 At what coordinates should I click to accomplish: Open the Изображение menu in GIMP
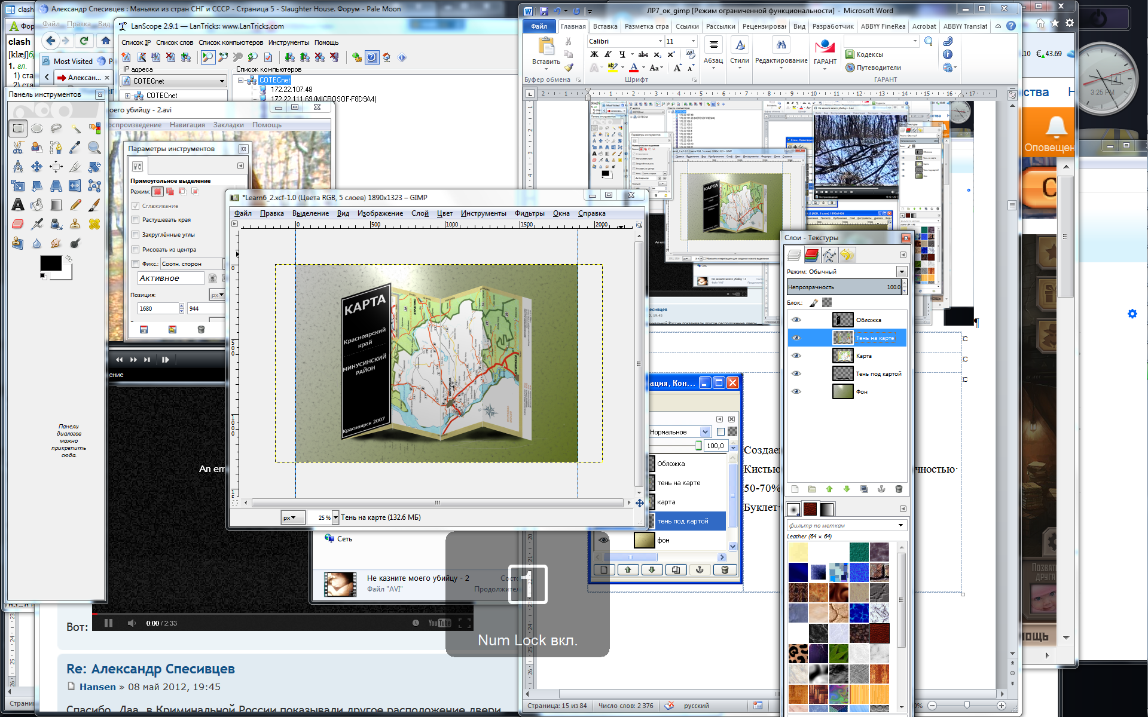pyautogui.click(x=380, y=213)
